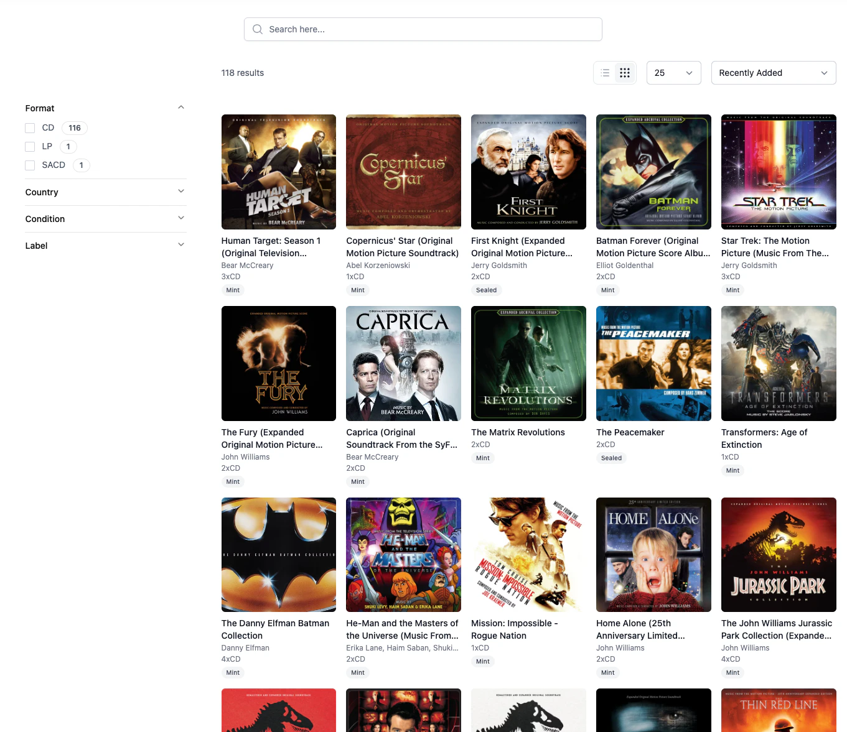Click Star Trek: The Motion Picture title
This screenshot has width=847, height=732.
click(775, 247)
